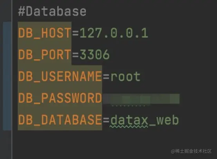Viewport: 217px width, 159px height.
Task: Click the DB_DATABASE key
Action: pos(60,120)
